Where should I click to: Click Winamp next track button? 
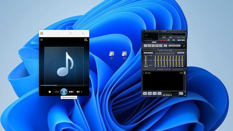coord(161,46)
